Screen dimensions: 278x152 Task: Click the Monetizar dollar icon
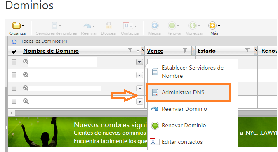[192, 26]
